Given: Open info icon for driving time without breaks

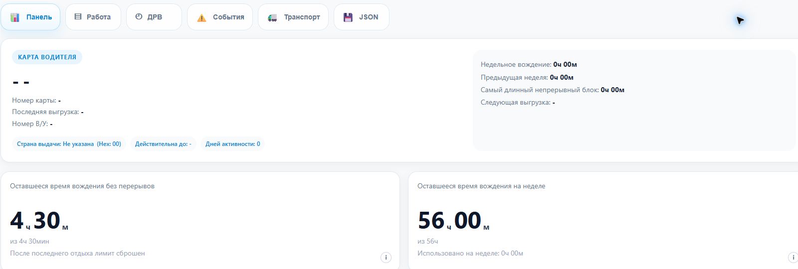Looking at the screenshot, I should click(386, 258).
